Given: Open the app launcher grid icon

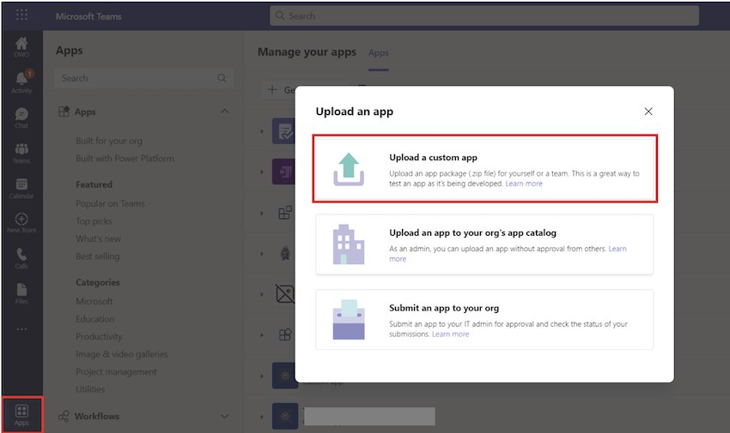Looking at the screenshot, I should click(21, 15).
